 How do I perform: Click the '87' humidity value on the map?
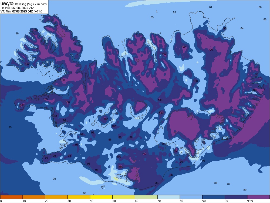click(x=229, y=184)
